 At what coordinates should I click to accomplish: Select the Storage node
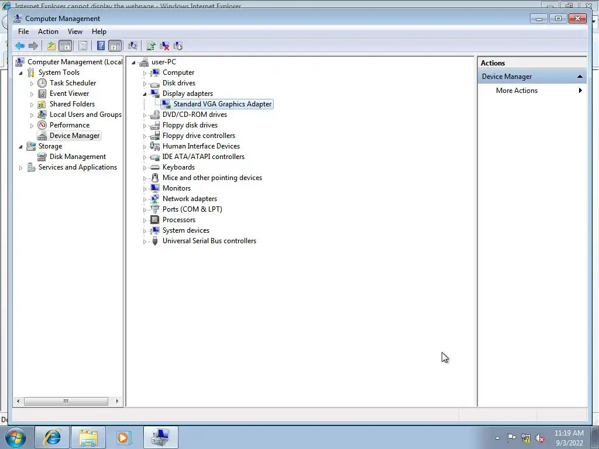pos(50,146)
